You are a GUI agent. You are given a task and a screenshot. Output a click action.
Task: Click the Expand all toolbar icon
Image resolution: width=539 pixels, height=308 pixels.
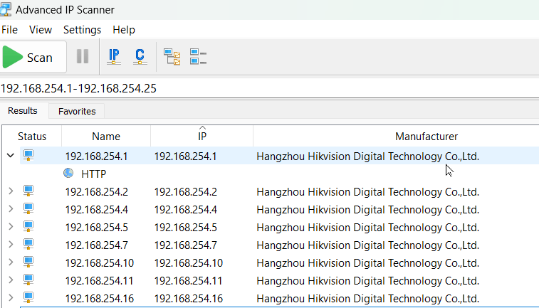tap(172, 57)
